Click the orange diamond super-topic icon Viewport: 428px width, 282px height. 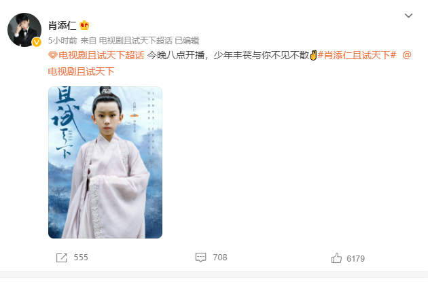[53, 56]
